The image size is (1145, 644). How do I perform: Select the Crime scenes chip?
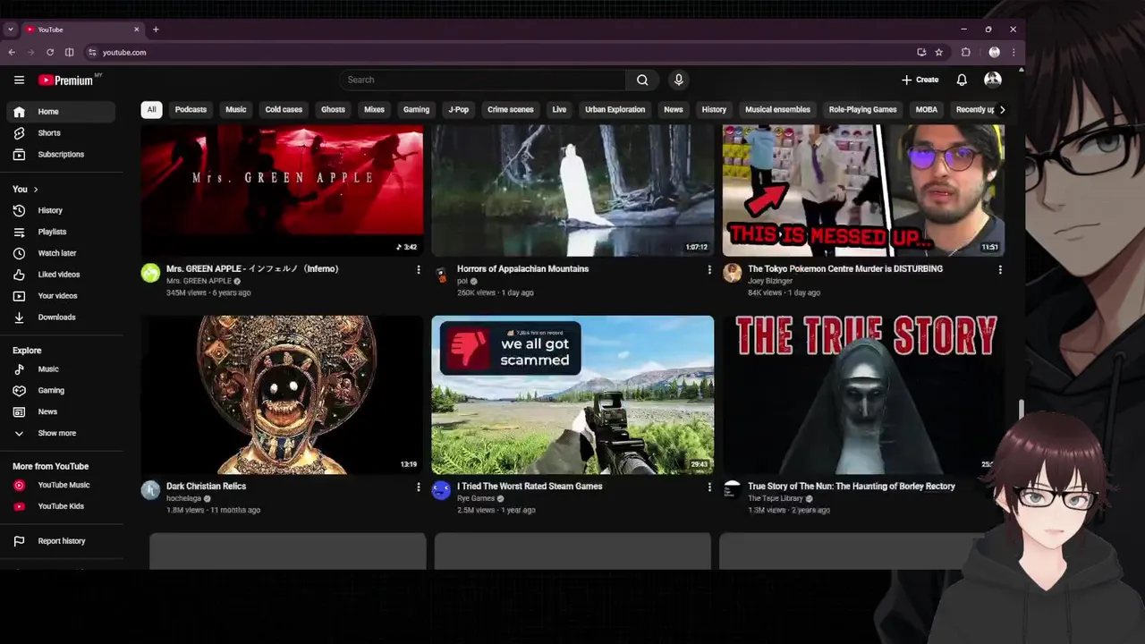pyautogui.click(x=511, y=110)
